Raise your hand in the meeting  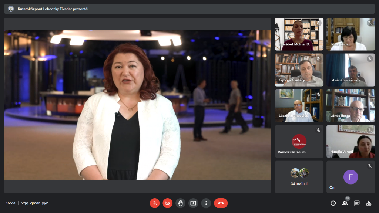tap(180, 203)
